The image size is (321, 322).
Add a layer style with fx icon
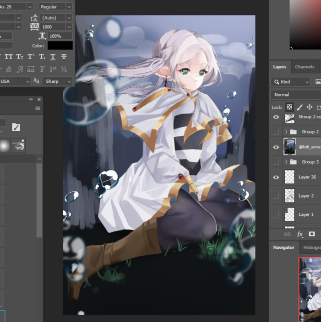point(300,234)
